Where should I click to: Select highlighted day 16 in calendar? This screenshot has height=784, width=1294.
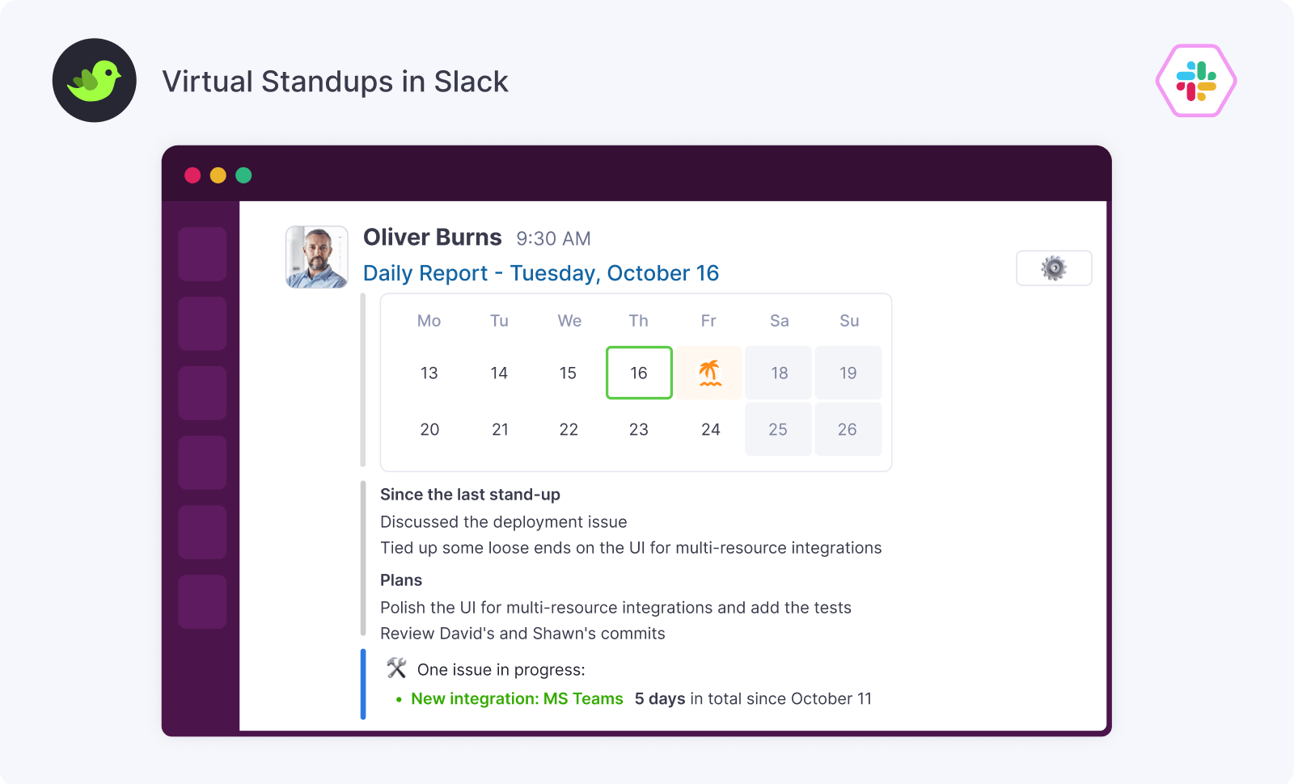click(639, 373)
